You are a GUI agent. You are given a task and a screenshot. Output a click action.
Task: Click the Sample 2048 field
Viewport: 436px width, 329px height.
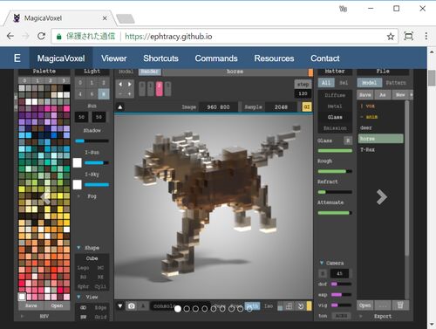[x=281, y=107]
